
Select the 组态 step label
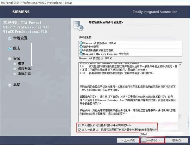click(x=17, y=48)
